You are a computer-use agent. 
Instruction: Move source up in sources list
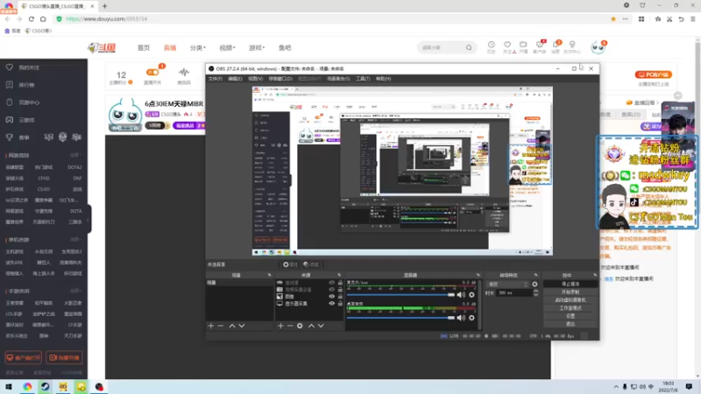coord(311,326)
